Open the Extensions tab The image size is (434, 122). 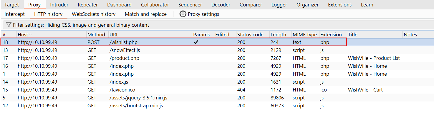[x=340, y=5]
